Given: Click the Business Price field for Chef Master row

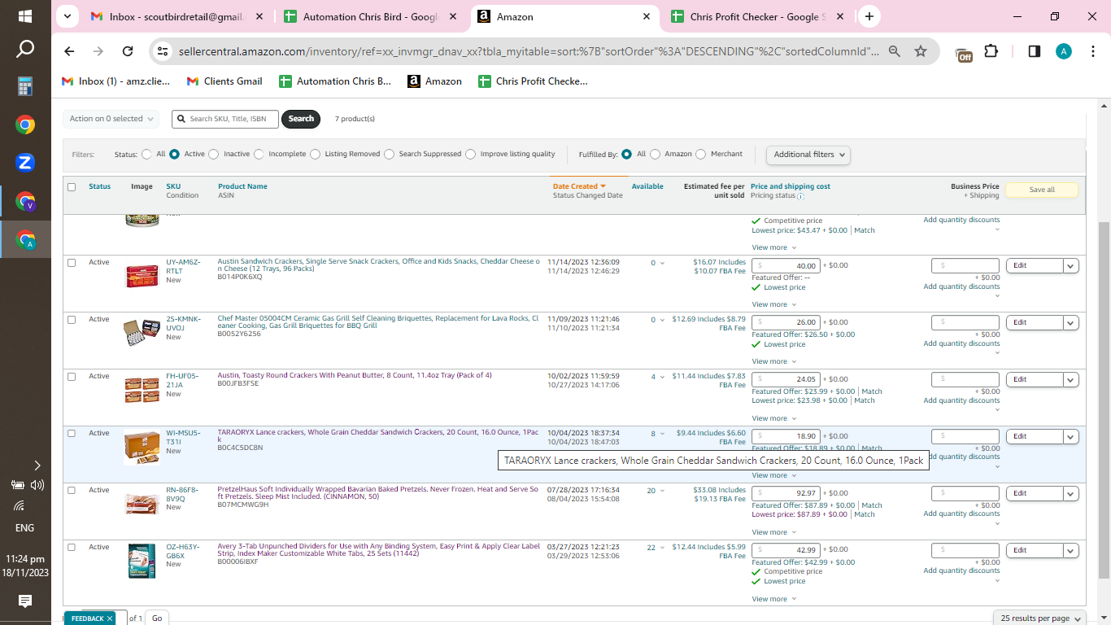Looking at the screenshot, I should point(965,322).
